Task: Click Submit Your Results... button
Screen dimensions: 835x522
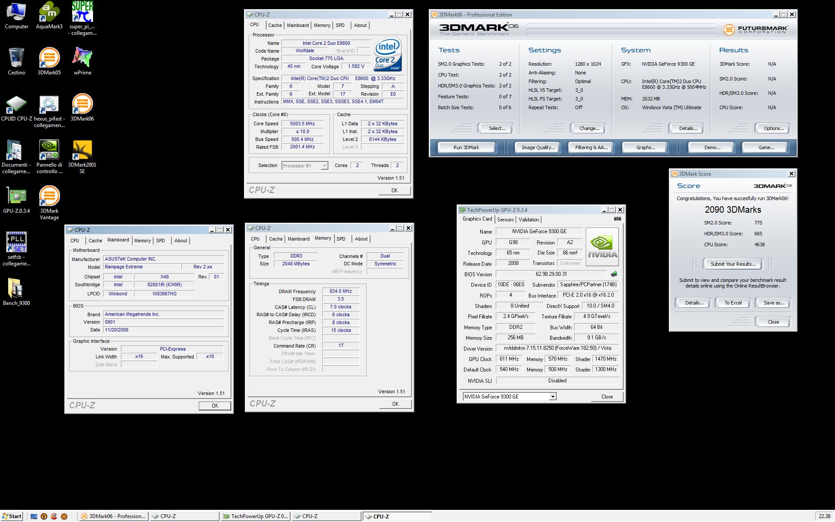Action: [x=733, y=264]
